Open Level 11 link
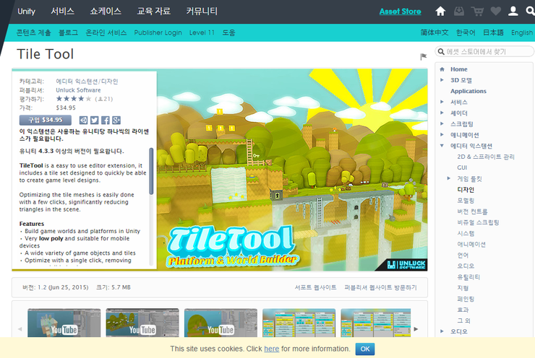Viewport: 535px width, 358px height. click(202, 32)
